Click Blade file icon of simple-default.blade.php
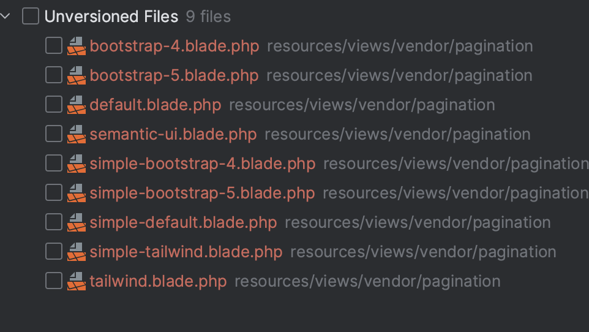 coord(77,222)
